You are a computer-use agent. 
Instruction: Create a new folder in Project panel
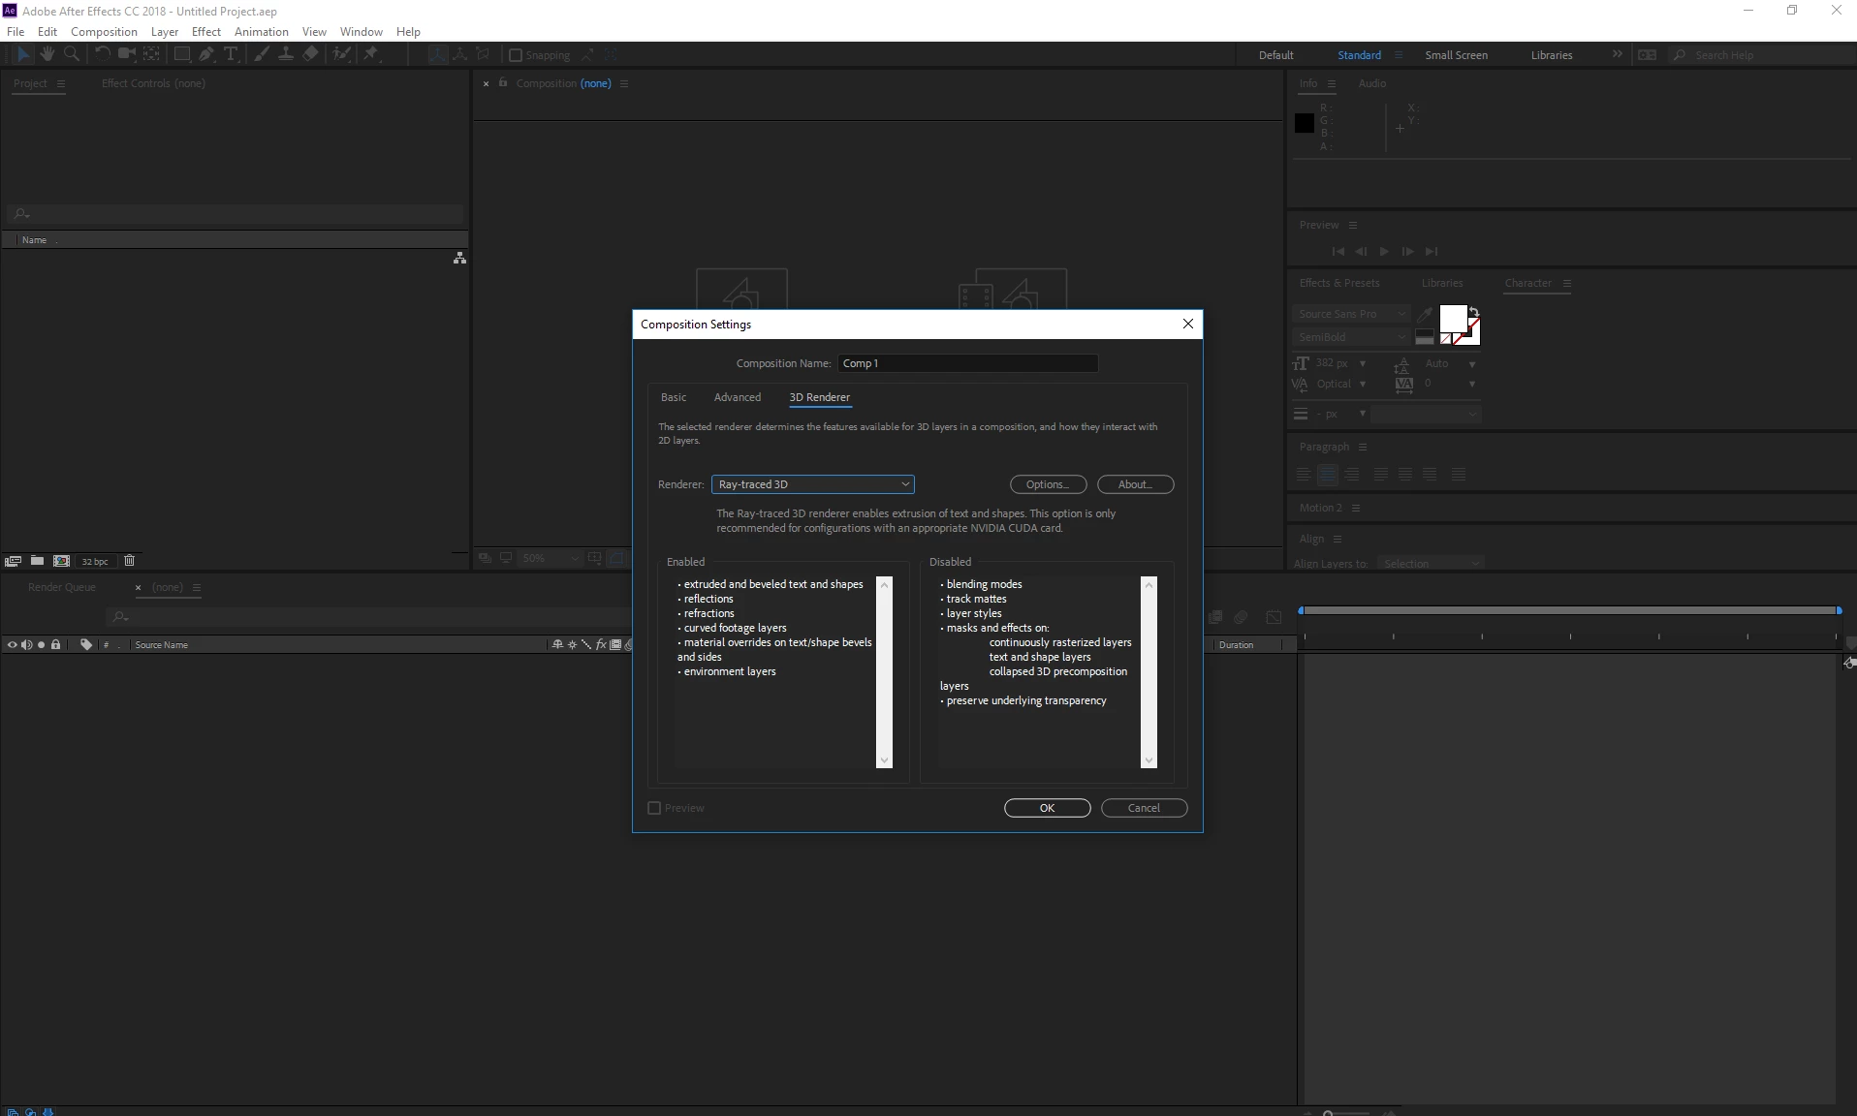37,561
